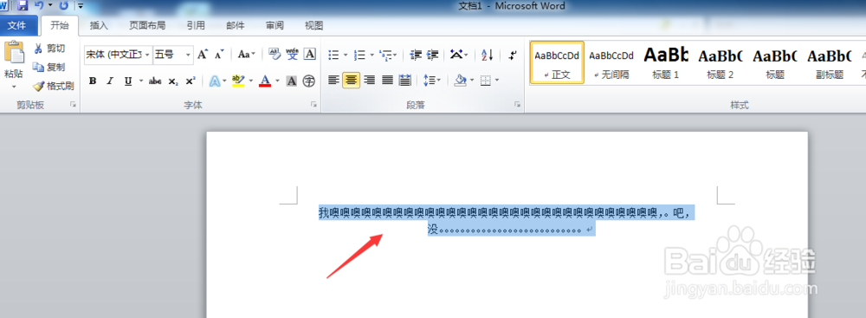Click the Distributed alignment icon
The image size is (866, 318).
405,81
